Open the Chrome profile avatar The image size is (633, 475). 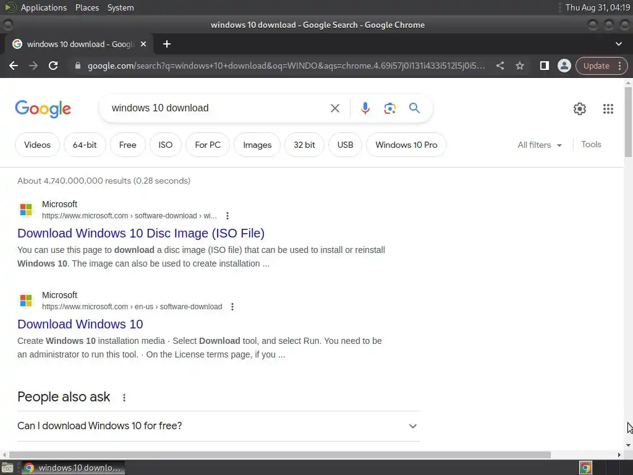coord(564,66)
